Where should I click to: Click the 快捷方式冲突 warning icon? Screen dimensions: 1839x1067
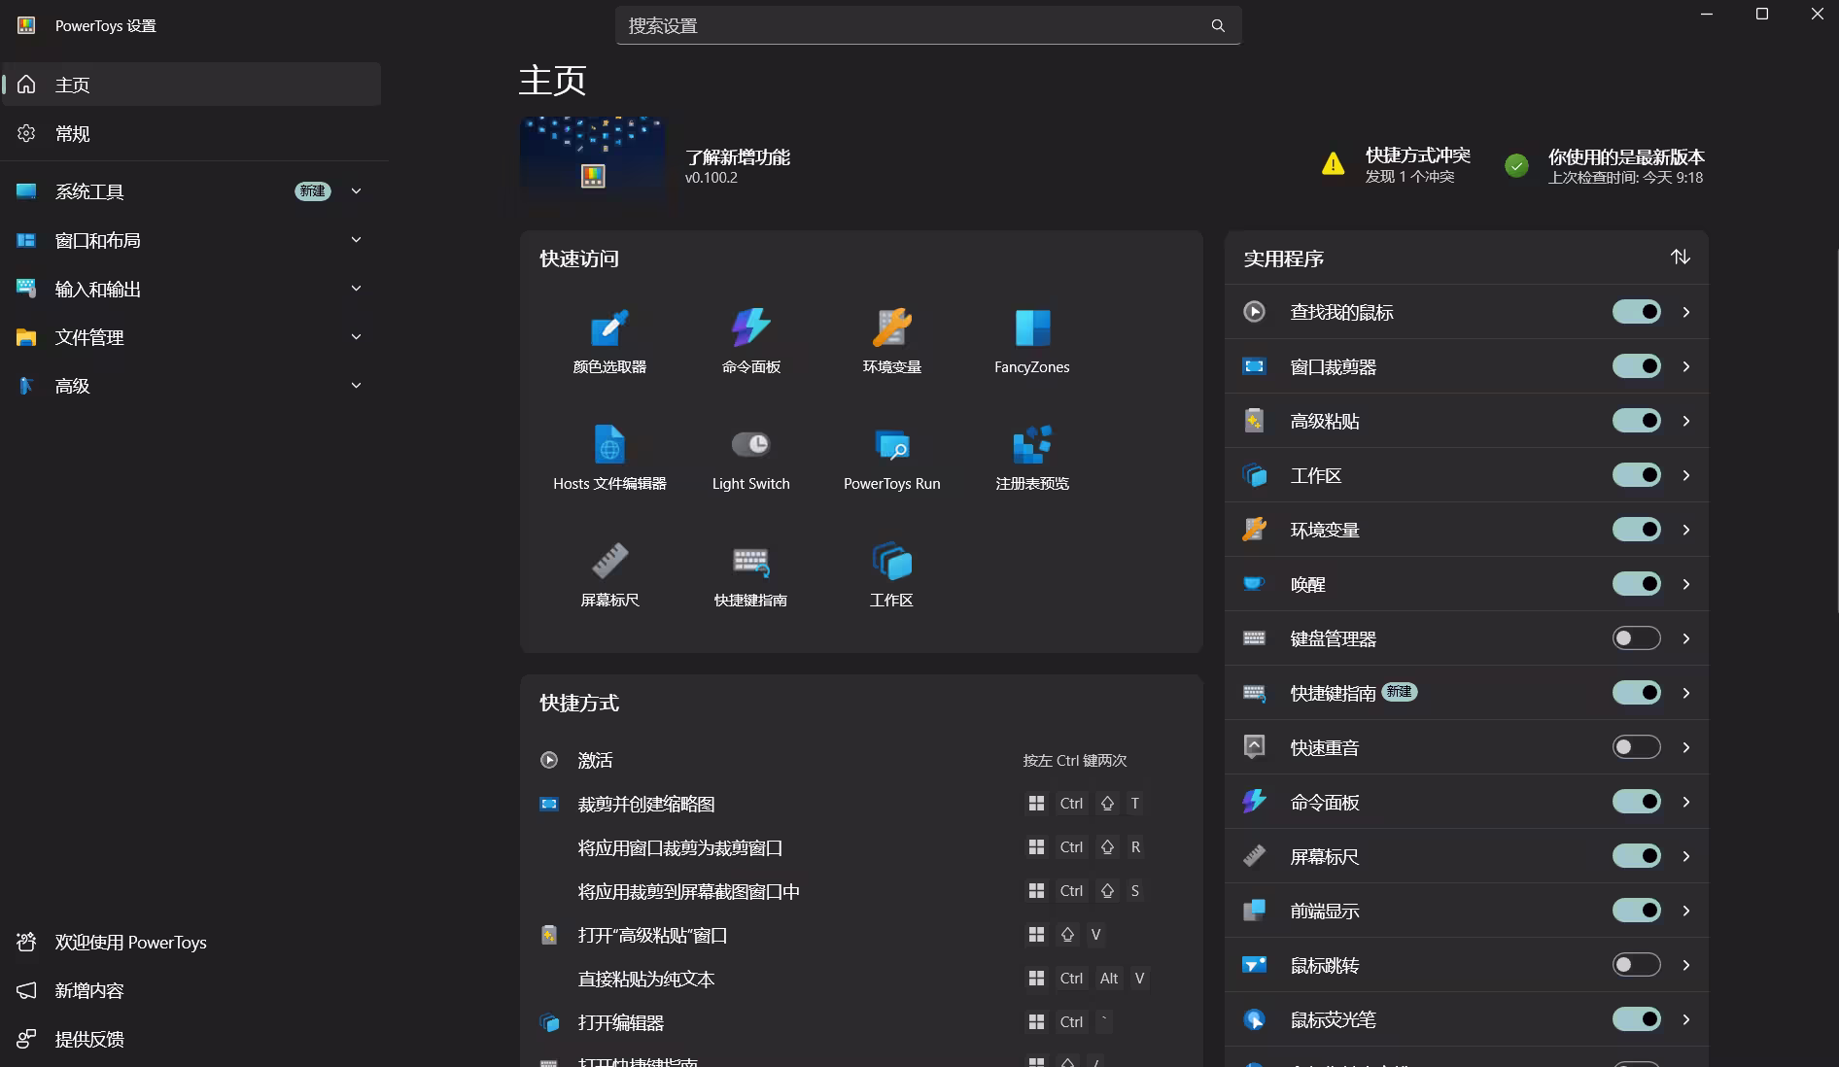pyautogui.click(x=1334, y=164)
